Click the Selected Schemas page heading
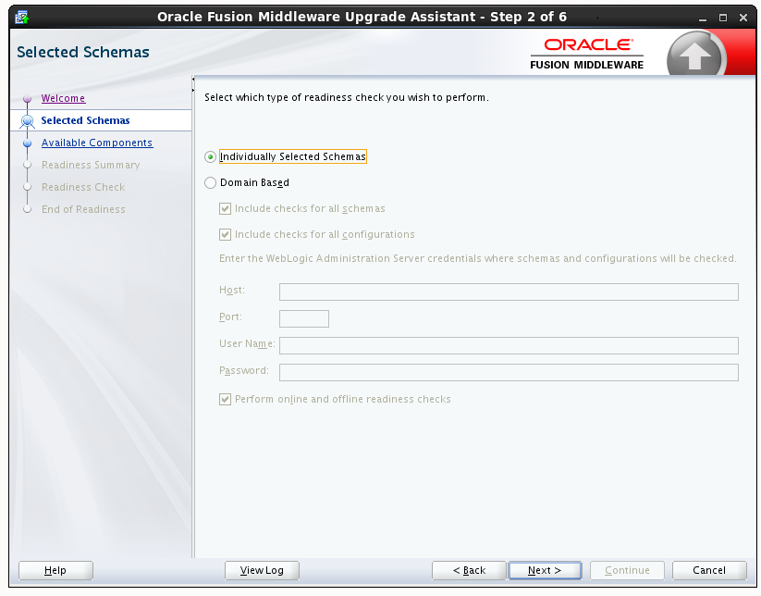The height and width of the screenshot is (596, 761). point(83,52)
